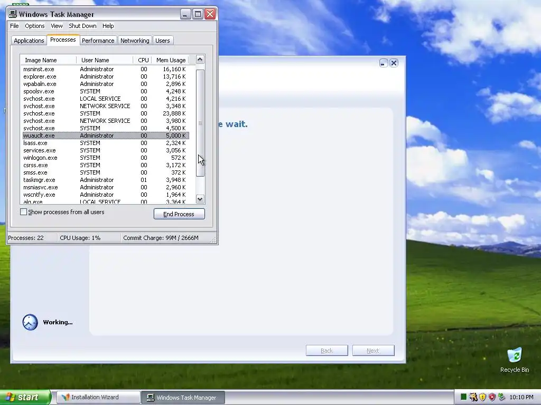Screen dimensions: 541x405
Task: Select svchost.exe row using 4,500 K
Action: [106, 128]
